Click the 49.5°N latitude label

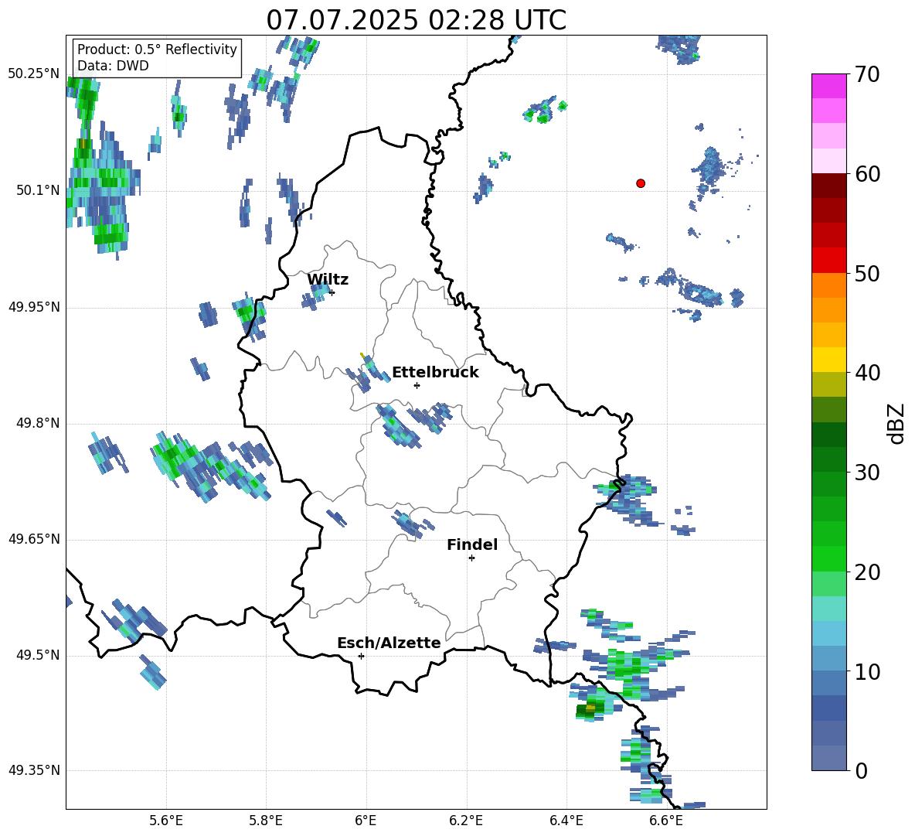(x=37, y=655)
